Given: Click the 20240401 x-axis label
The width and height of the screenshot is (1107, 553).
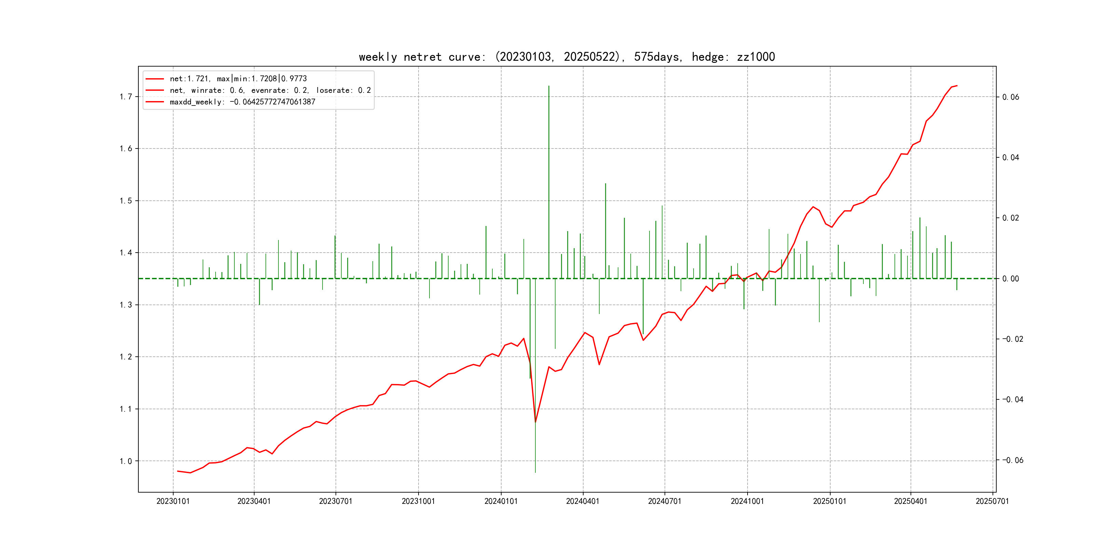Looking at the screenshot, I should 583,501.
